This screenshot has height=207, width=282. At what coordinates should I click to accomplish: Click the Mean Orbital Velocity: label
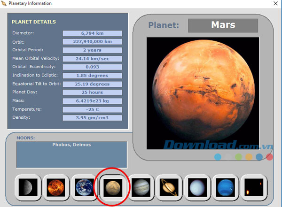click(x=36, y=58)
